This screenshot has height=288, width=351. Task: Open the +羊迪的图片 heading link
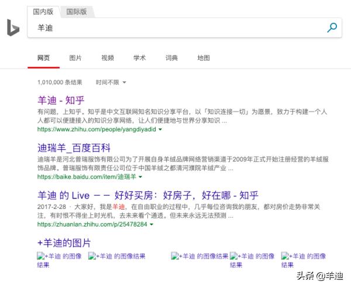pos(64,243)
